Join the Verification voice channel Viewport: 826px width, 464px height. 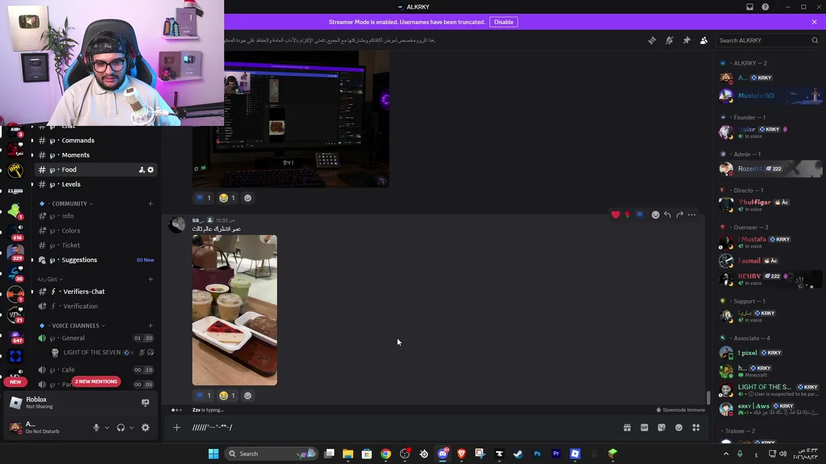pyautogui.click(x=96, y=306)
